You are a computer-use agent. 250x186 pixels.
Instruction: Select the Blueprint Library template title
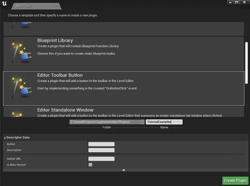click(x=55, y=40)
